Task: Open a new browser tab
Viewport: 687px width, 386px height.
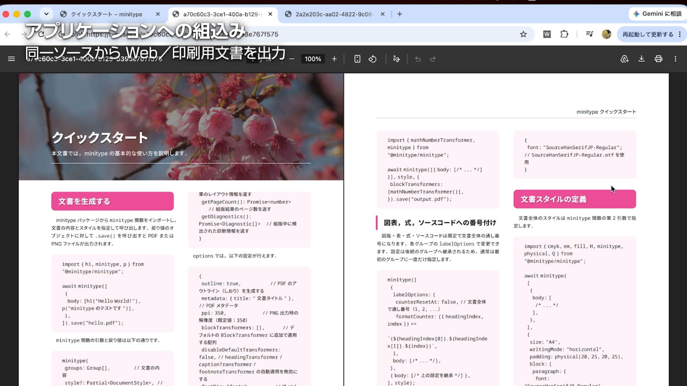Action: pyautogui.click(x=399, y=14)
